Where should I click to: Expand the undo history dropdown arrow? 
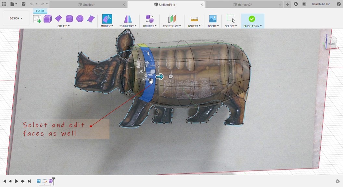(36, 4)
